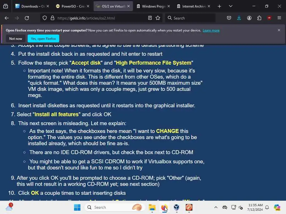
Task: Open OneDrive cloud tray icon
Action: tap(225, 207)
